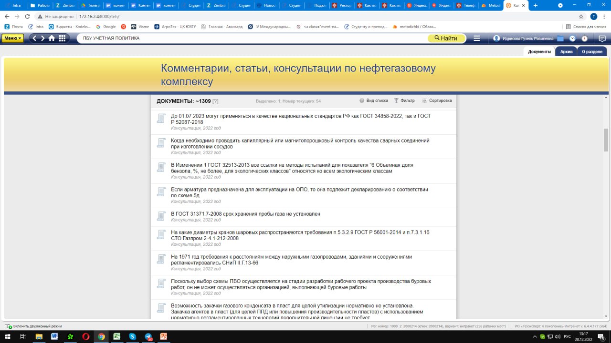Go back with the left arrow in Techexpert toolbar
This screenshot has height=343, width=611.
tap(34, 38)
